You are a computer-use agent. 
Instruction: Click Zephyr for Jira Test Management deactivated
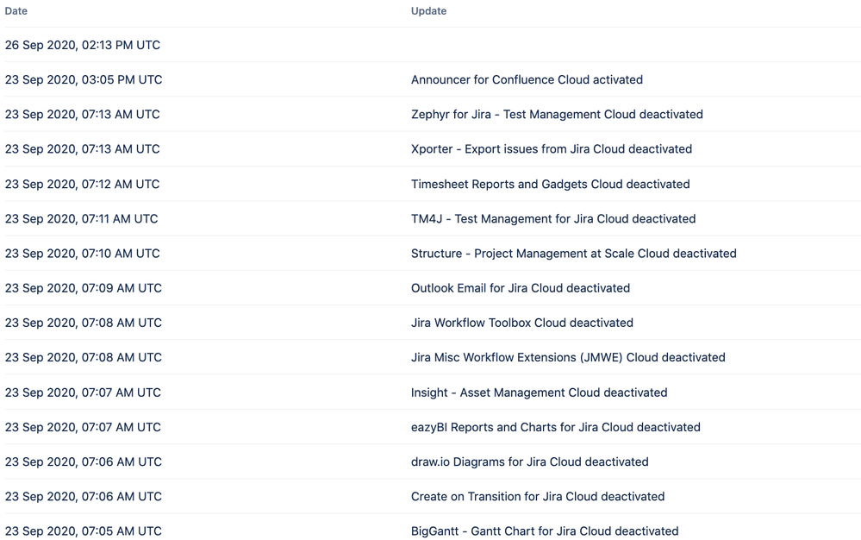click(x=557, y=114)
